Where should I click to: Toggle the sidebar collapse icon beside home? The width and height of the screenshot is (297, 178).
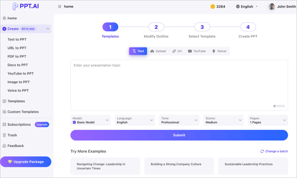pos(60,6)
